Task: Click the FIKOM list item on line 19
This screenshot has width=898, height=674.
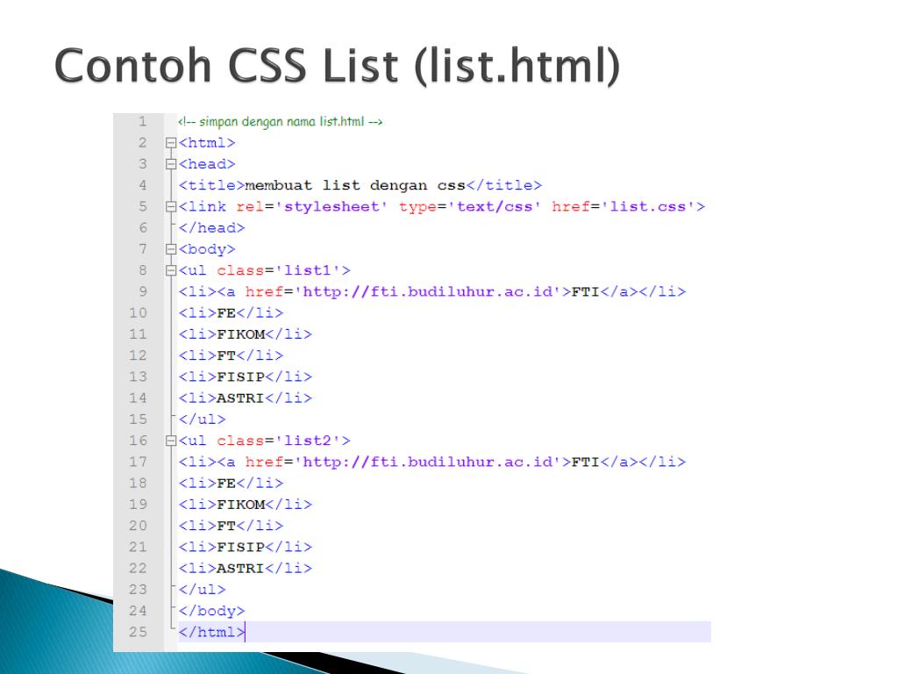Action: coord(246,505)
